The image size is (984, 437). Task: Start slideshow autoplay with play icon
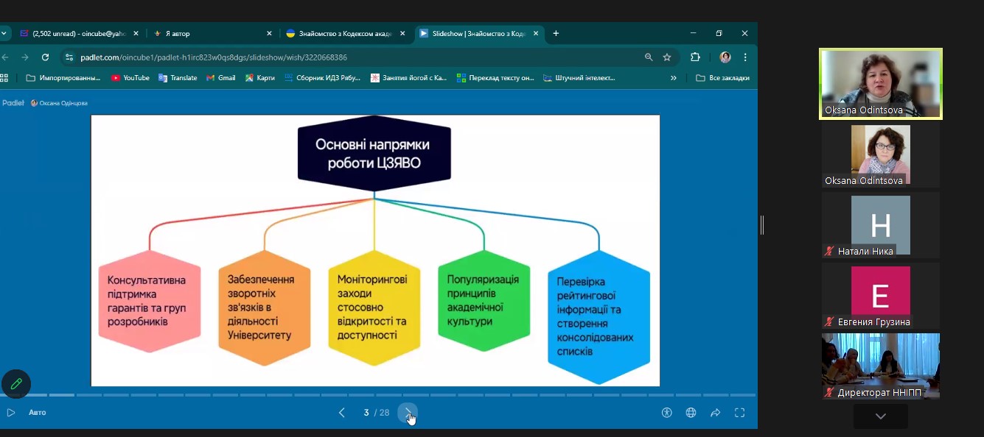[10, 413]
